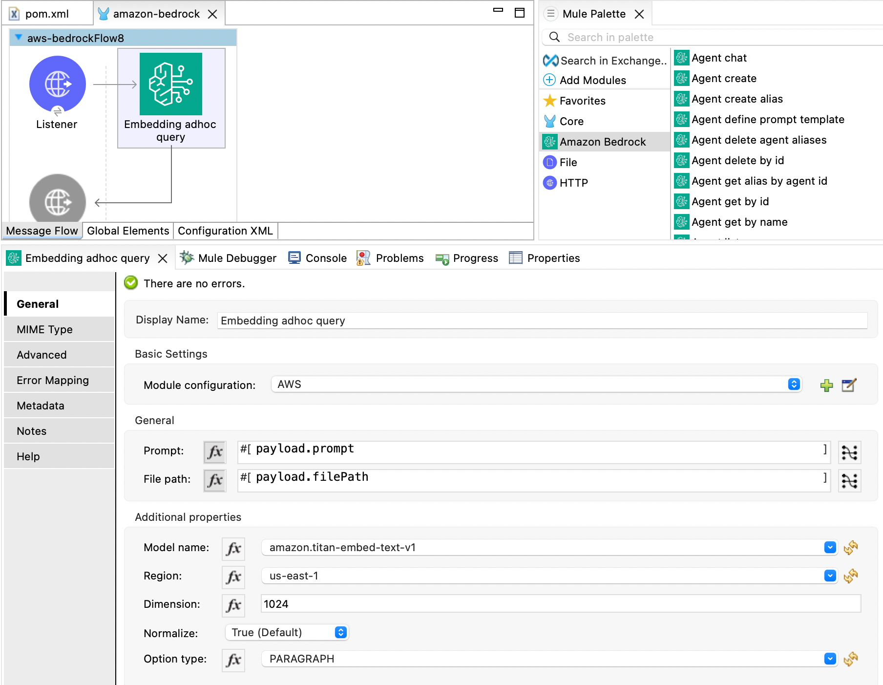Image resolution: width=883 pixels, height=685 pixels.
Task: Open the Mule Palette view menu
Action: 551,14
